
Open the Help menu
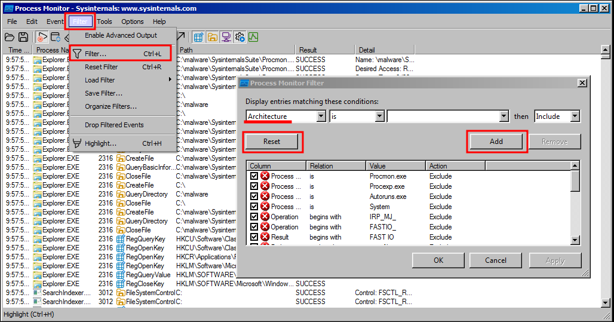click(x=159, y=22)
